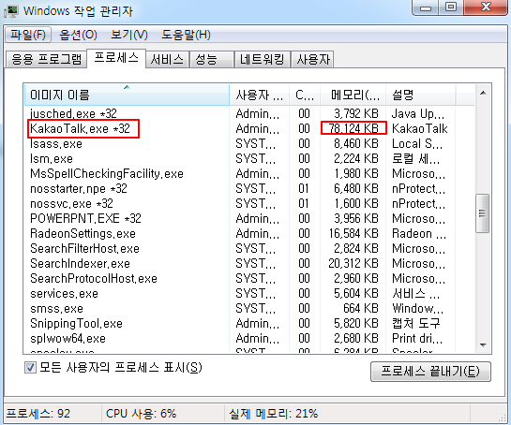511x425 pixels.
Task: Open the 보기(V) menu
Action: (x=129, y=35)
